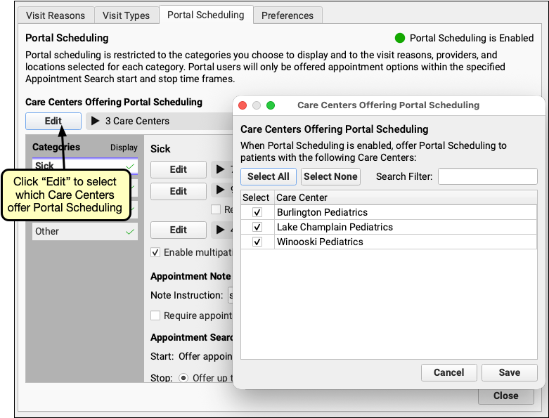Click the Select None button
Viewport: 549px width, 418px height.
point(330,176)
